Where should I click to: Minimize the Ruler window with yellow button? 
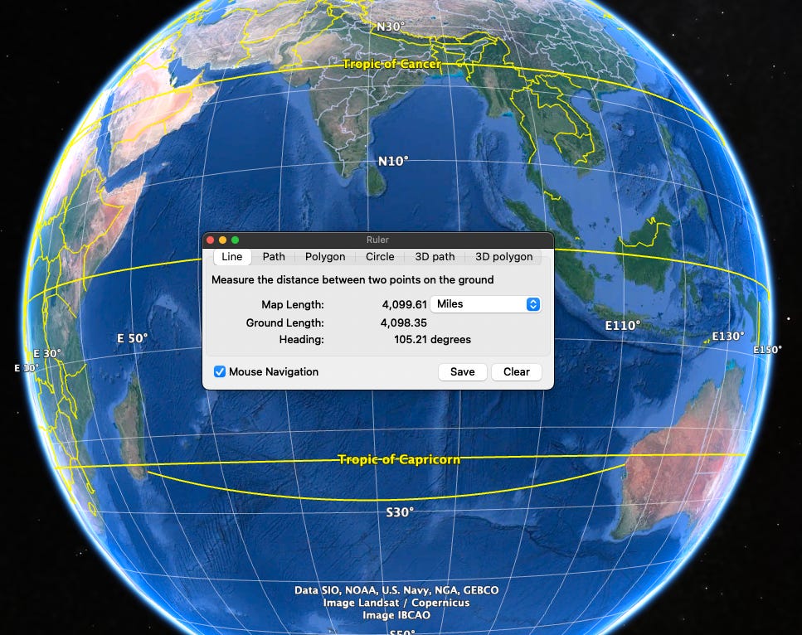222,240
